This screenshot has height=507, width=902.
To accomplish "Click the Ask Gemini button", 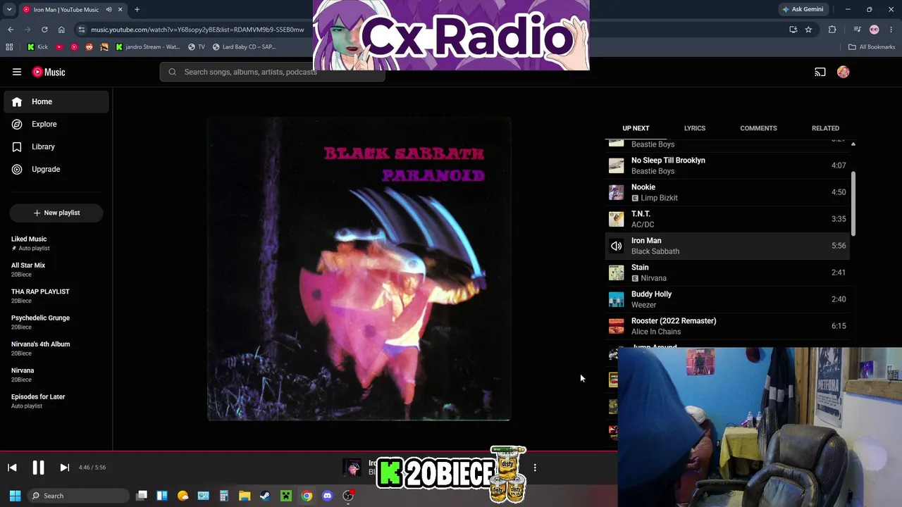I will click(802, 10).
